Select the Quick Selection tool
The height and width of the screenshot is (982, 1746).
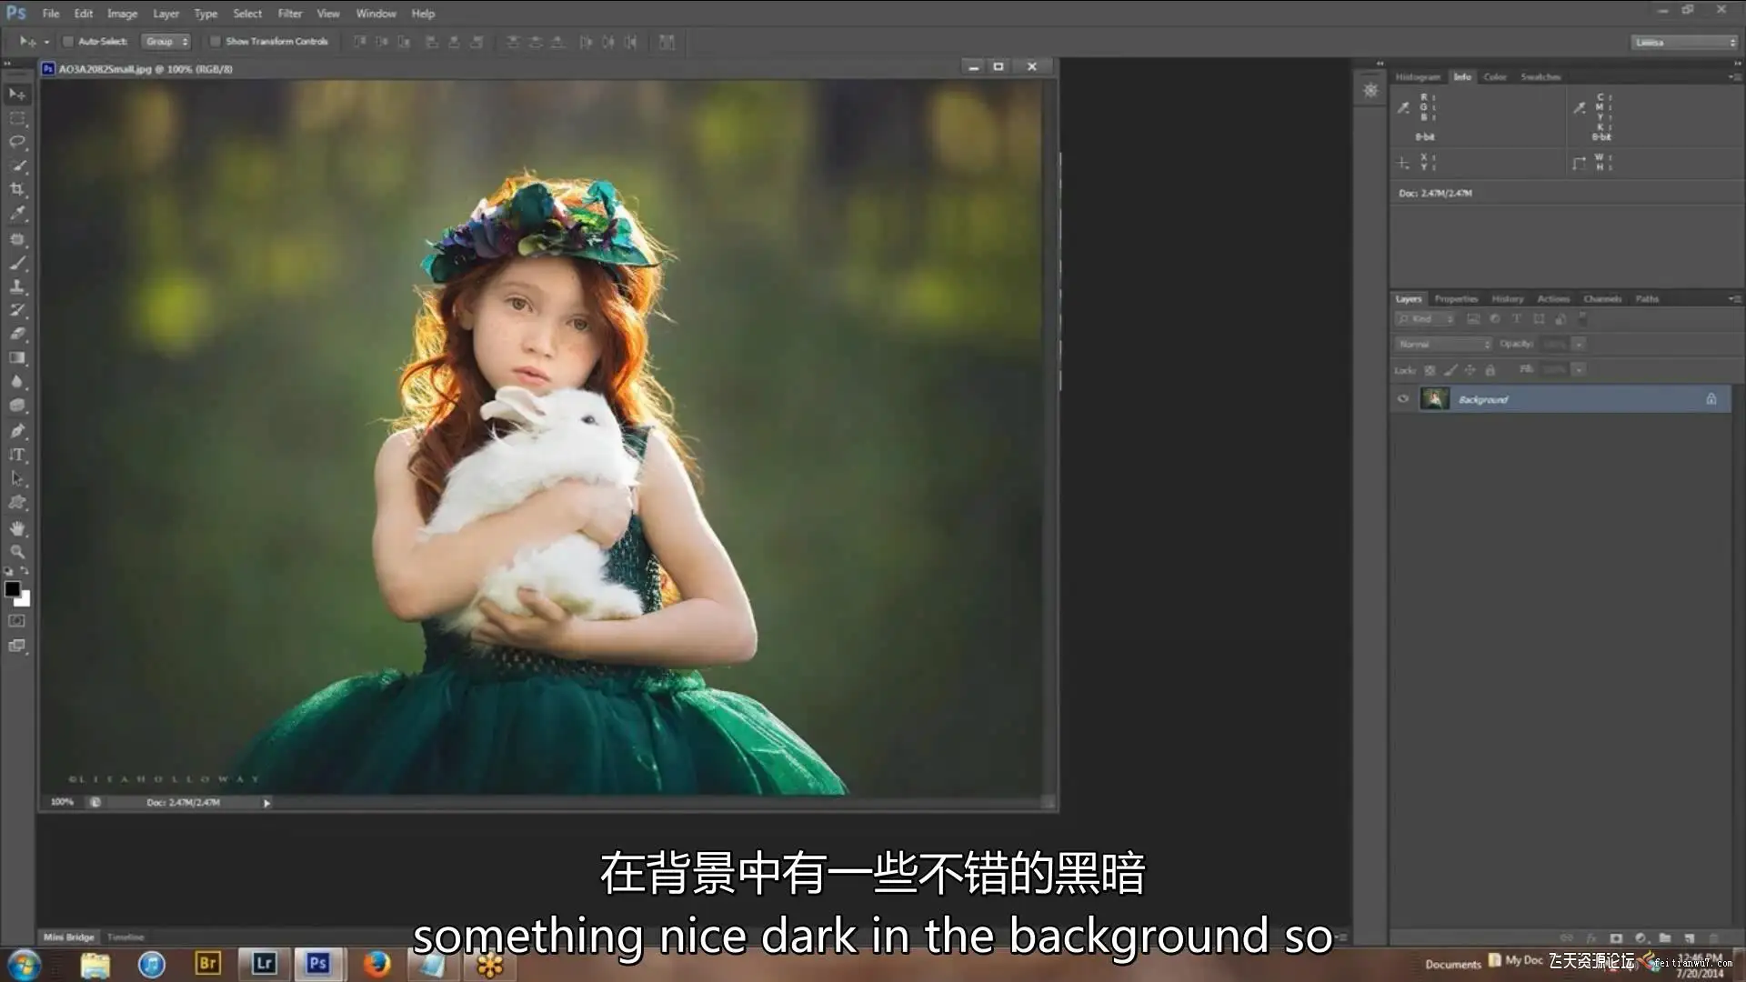coord(17,165)
